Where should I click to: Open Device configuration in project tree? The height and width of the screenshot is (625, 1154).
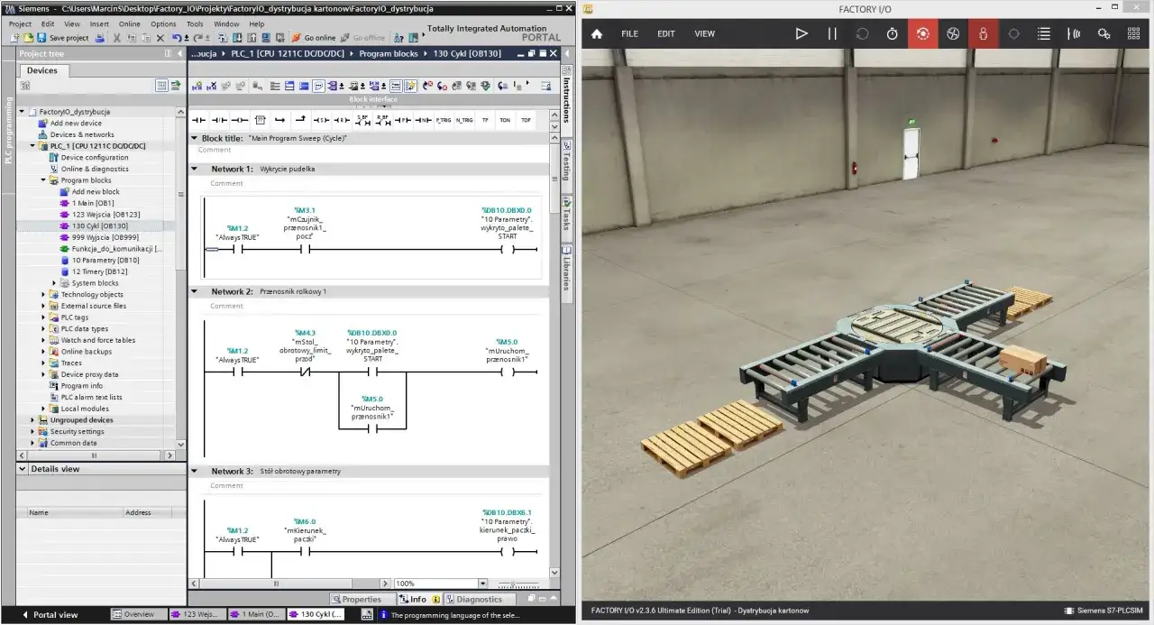click(88, 157)
